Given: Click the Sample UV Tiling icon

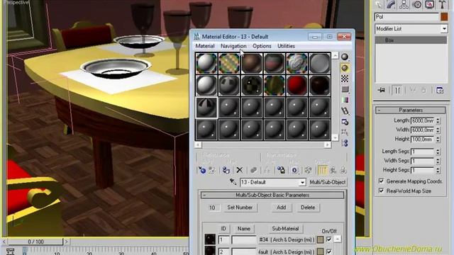Looking at the screenshot, I should [345, 89].
